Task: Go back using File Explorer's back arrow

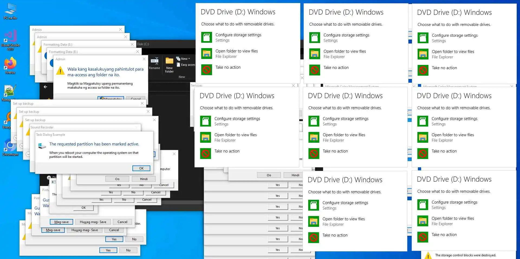Action: [45, 87]
